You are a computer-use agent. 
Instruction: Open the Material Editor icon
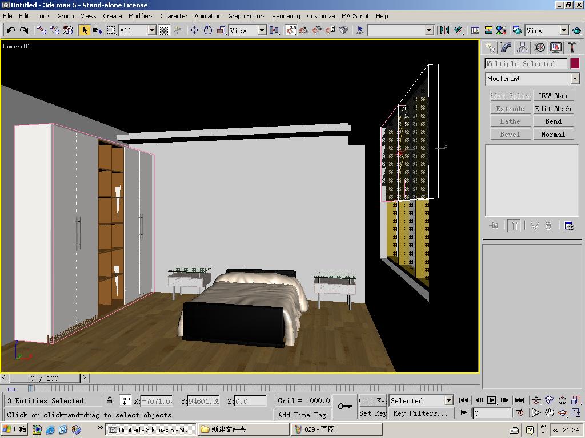click(x=501, y=30)
